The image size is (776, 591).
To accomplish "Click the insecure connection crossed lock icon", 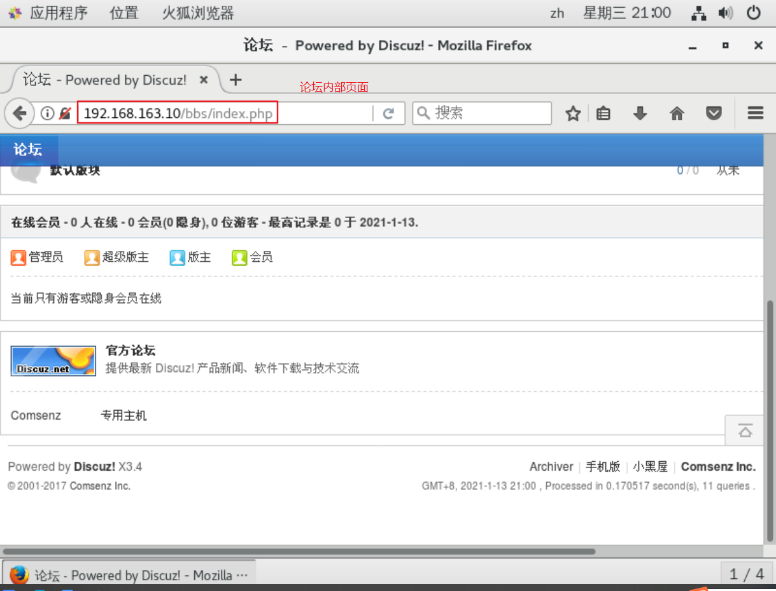I will click(64, 113).
